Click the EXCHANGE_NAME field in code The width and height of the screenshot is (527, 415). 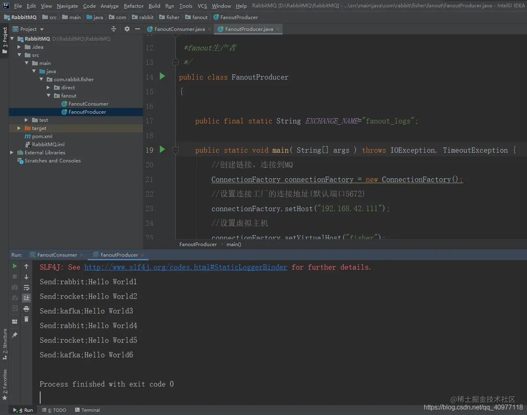[332, 121]
